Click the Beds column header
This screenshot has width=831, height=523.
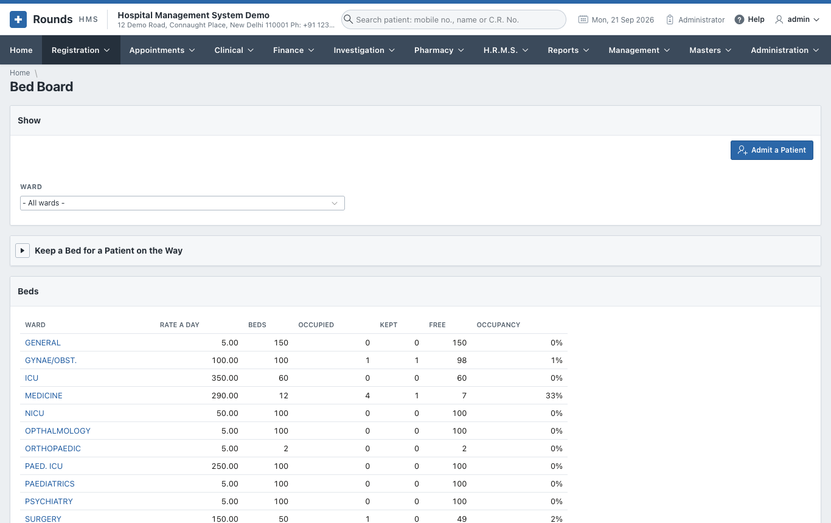tap(257, 325)
